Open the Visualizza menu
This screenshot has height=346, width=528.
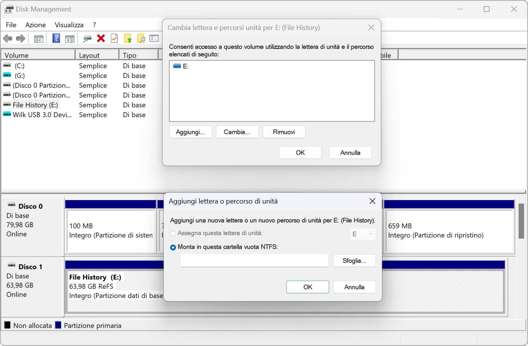(69, 25)
